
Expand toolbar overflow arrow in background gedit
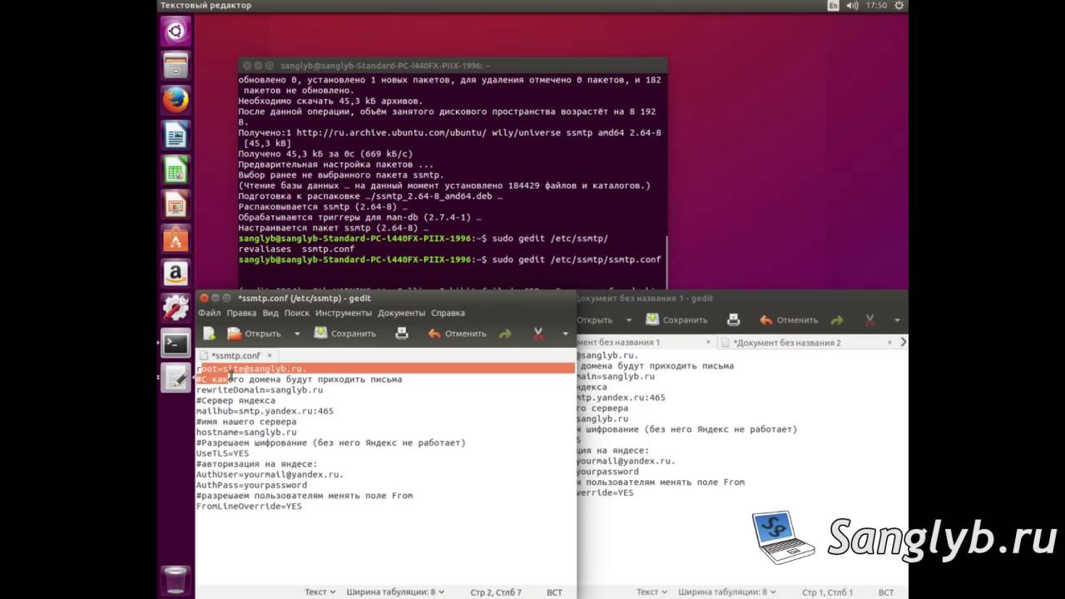[897, 319]
